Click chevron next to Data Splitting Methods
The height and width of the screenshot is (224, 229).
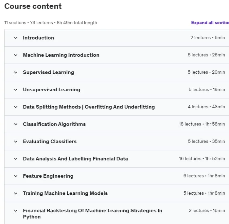[x=16, y=107]
